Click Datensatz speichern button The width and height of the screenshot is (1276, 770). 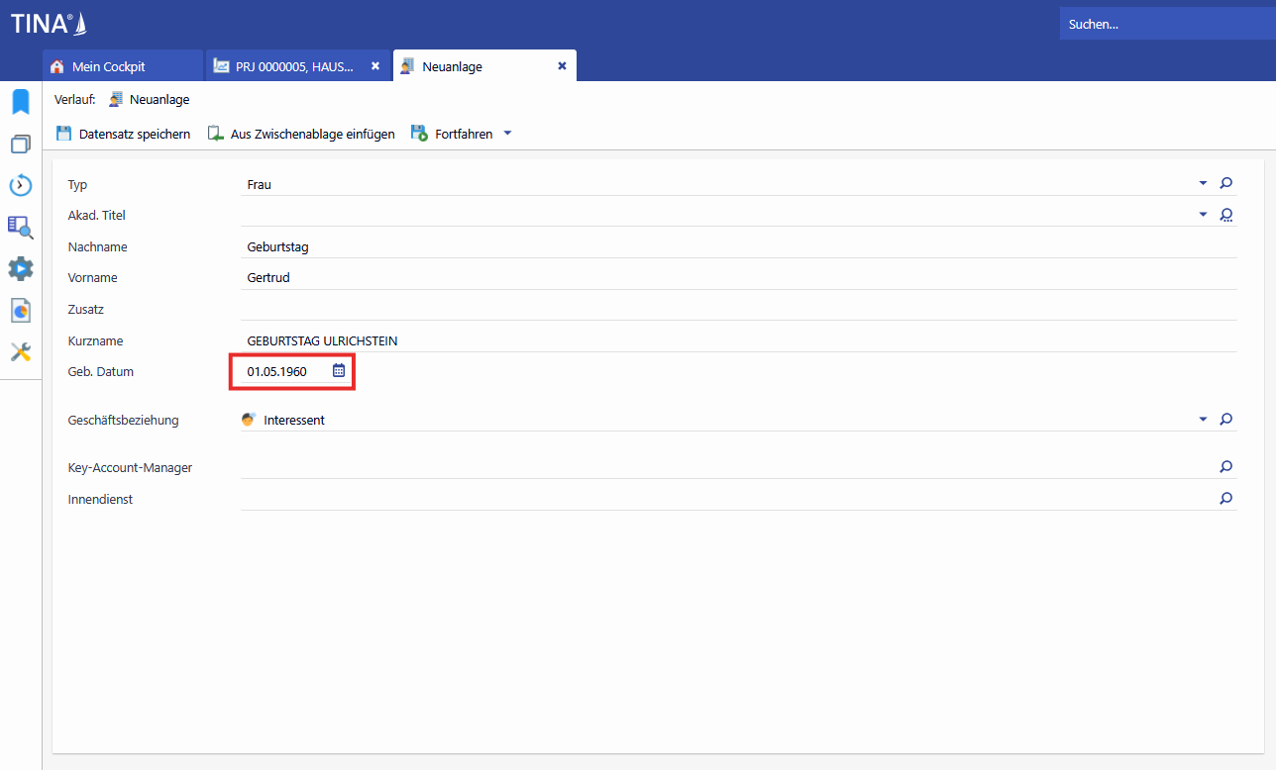124,134
